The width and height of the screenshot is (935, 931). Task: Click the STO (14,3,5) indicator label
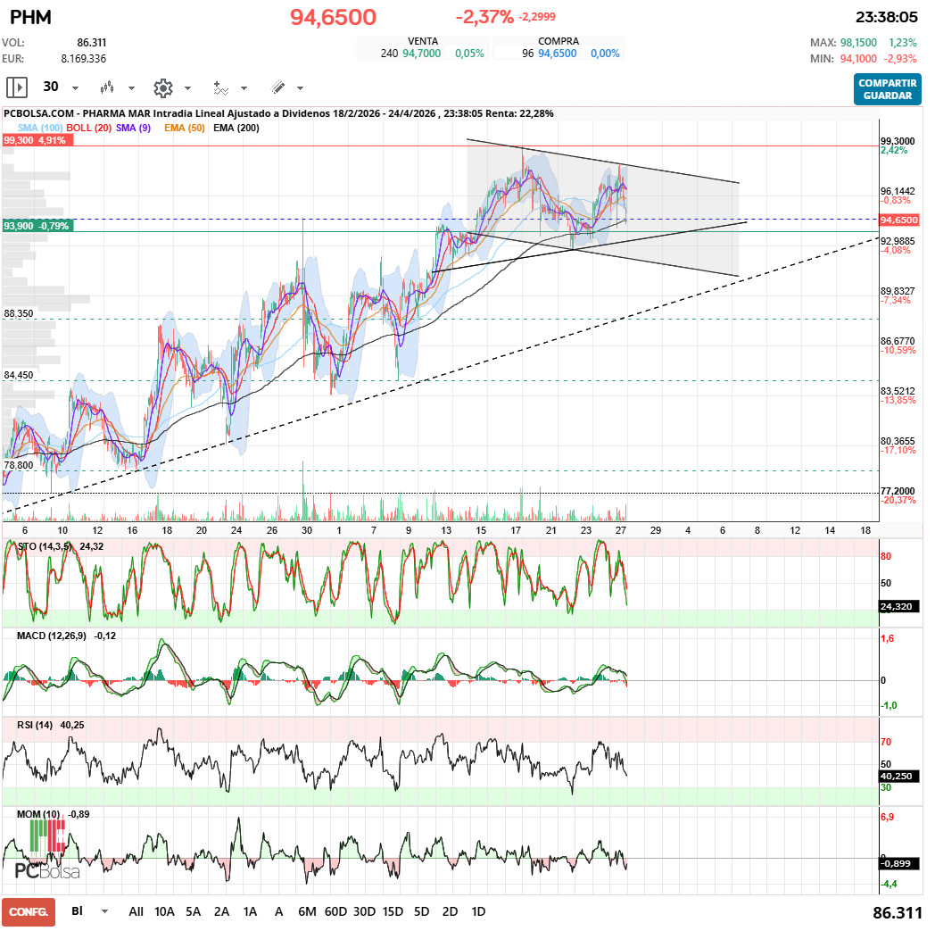[45, 546]
